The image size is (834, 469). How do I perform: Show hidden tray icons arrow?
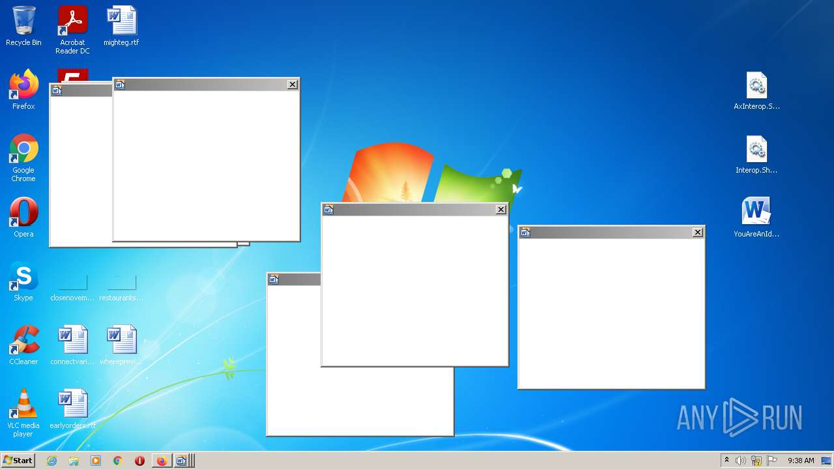726,460
